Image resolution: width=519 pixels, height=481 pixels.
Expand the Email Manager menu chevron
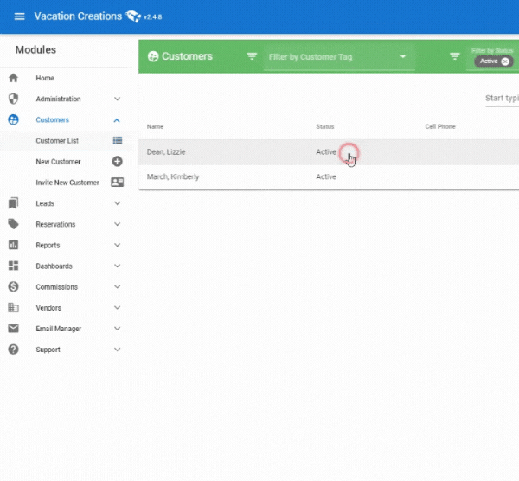117,328
